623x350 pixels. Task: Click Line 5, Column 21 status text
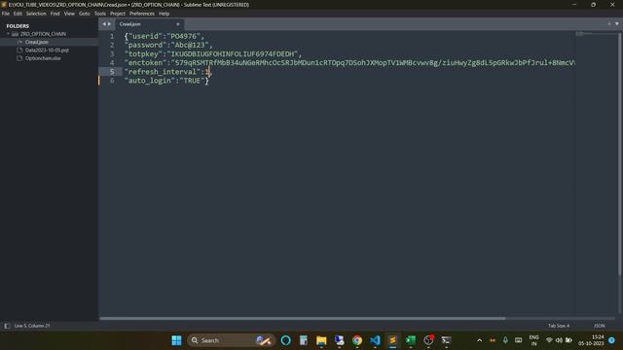(x=32, y=326)
